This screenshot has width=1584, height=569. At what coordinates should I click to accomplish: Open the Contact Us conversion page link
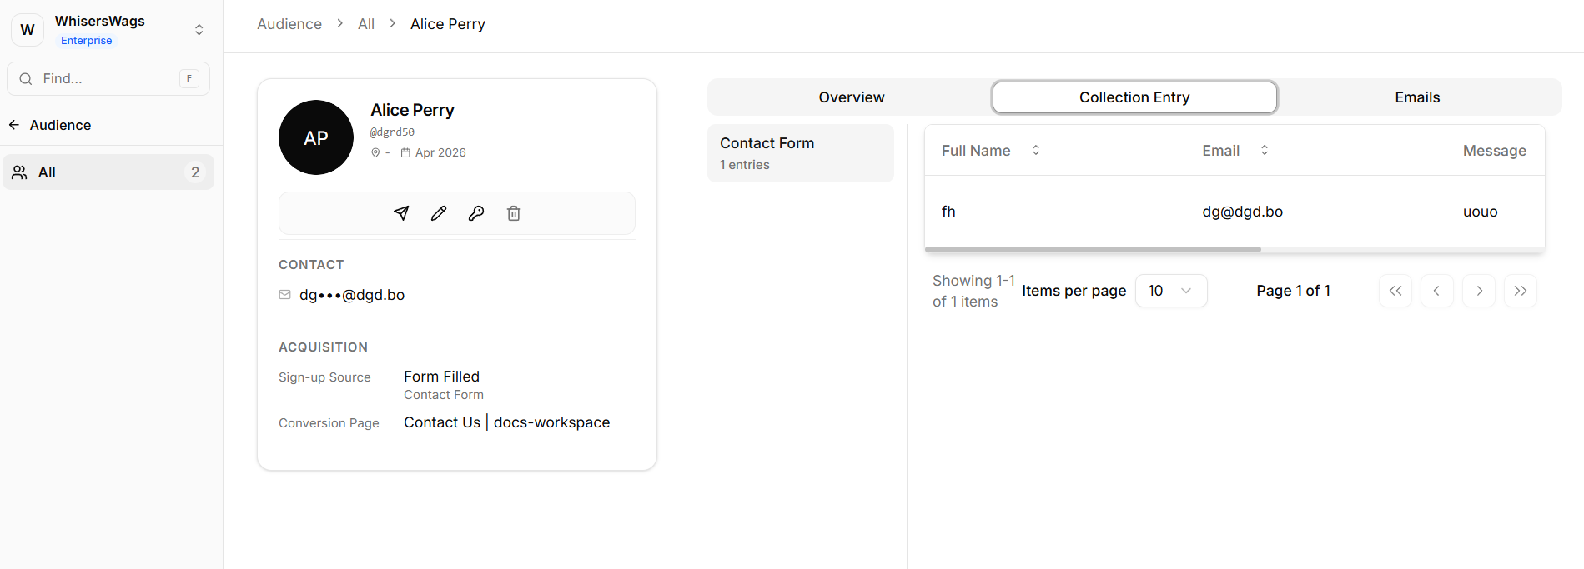442,422
